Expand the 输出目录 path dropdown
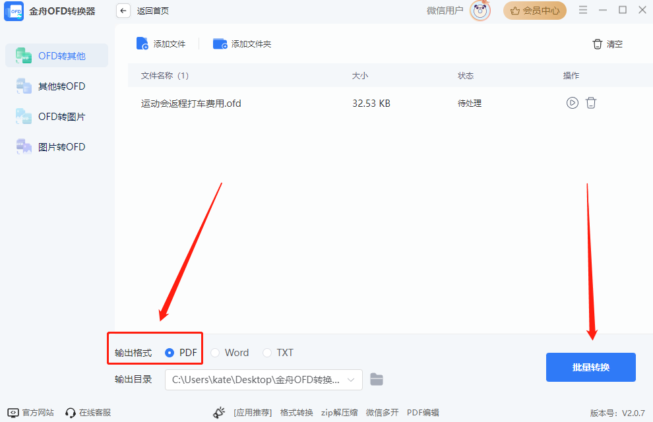653x422 pixels. (x=351, y=380)
